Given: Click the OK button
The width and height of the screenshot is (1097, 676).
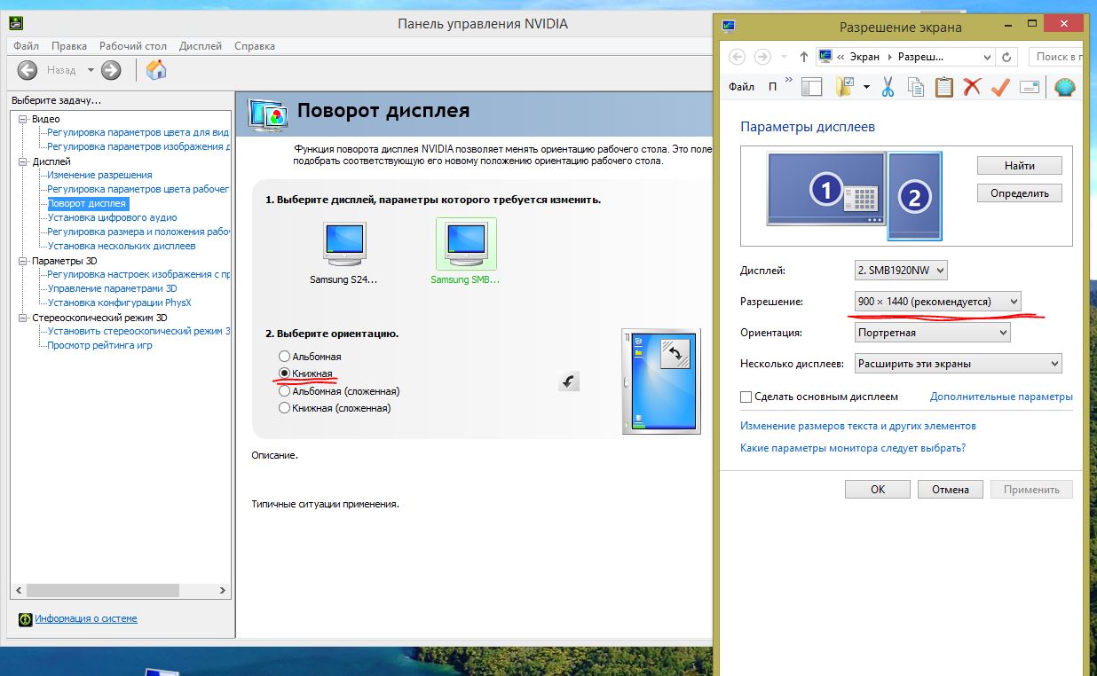Looking at the screenshot, I should (x=878, y=490).
